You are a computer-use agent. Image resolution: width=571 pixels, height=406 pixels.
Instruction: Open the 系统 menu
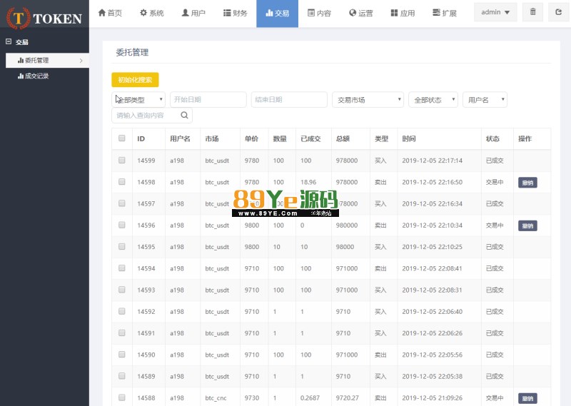(x=152, y=13)
